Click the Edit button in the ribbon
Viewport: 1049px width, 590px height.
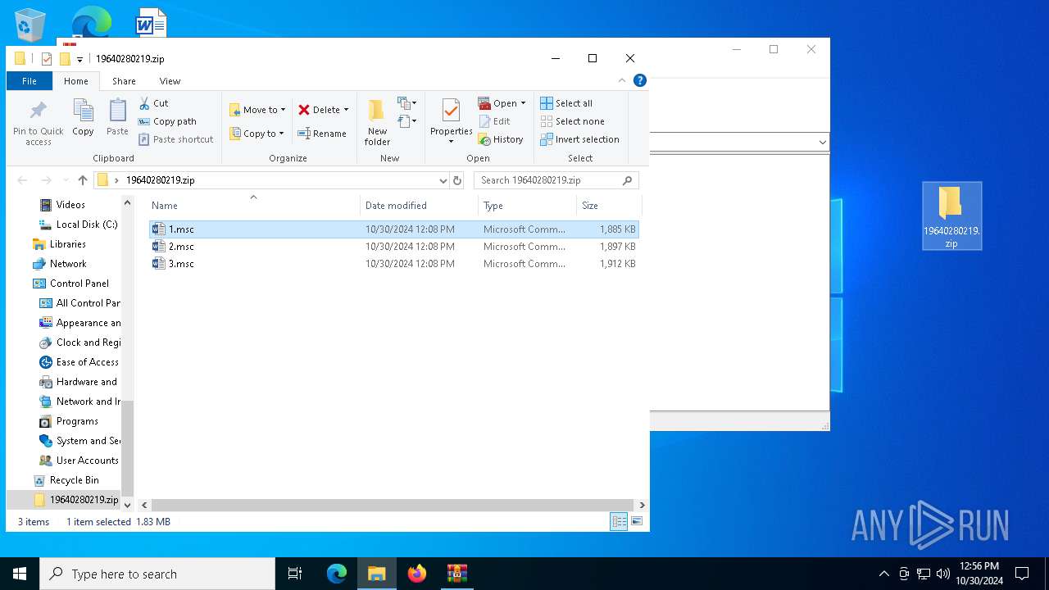pos(495,121)
